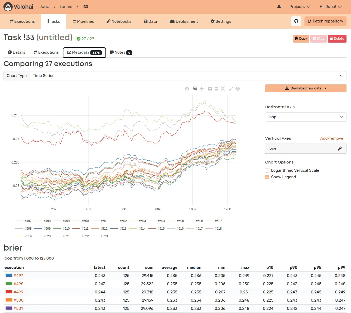Open the GitHub repository icon button
The width and height of the screenshot is (351, 313).
click(296, 21)
